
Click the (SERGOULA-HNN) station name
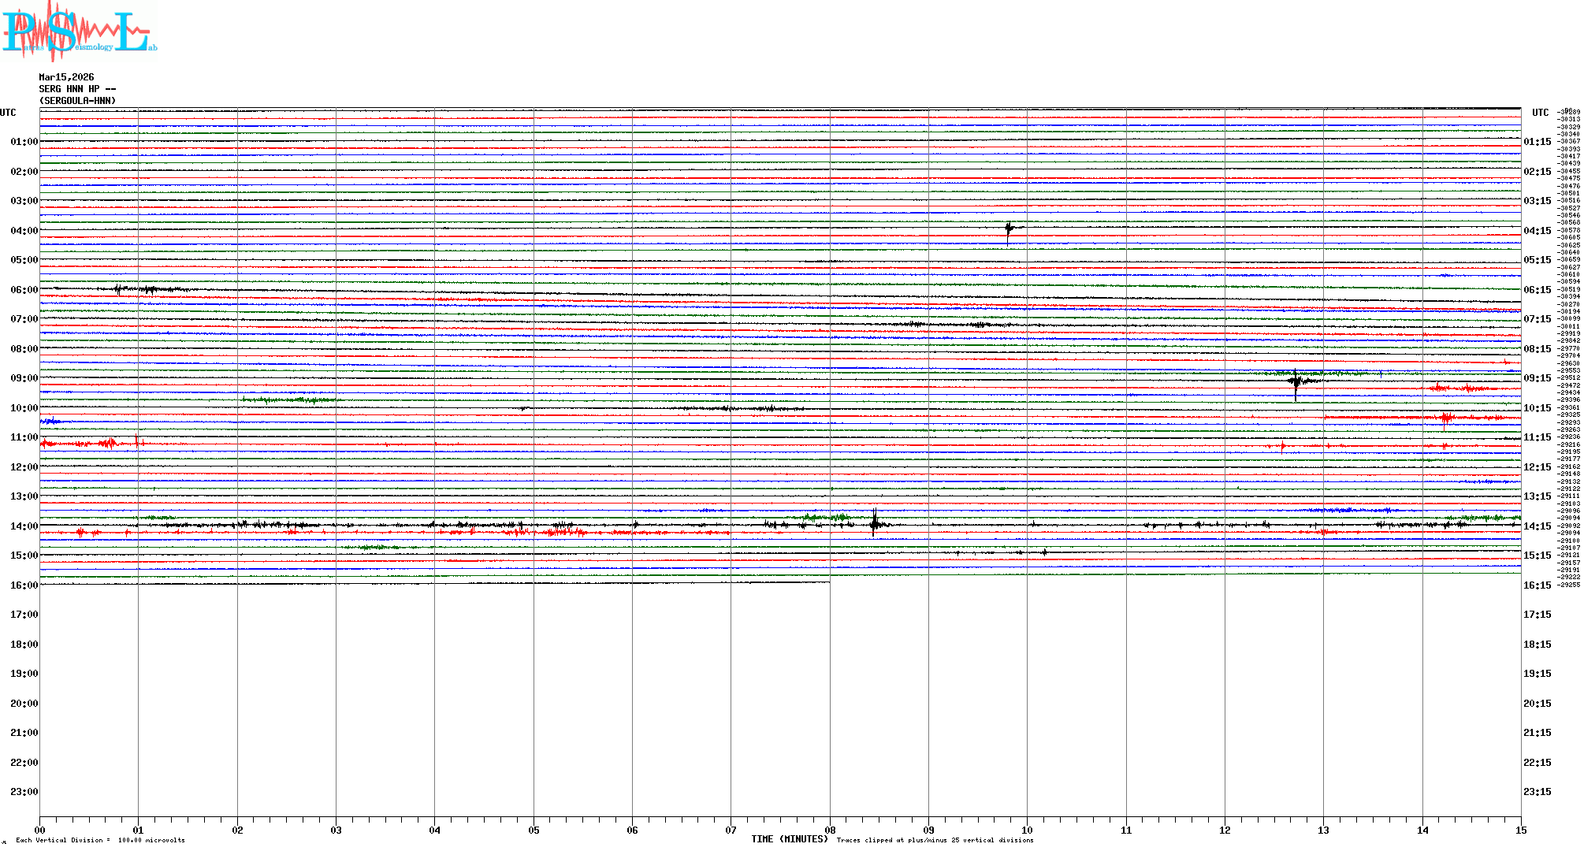click(x=77, y=101)
